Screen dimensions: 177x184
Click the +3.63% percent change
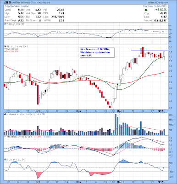click(x=161, y=10)
